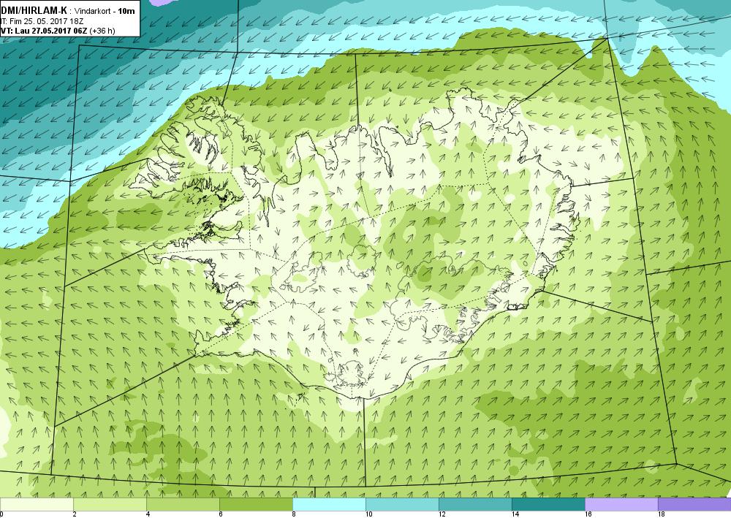Click the legend scale value '8'
The width and height of the screenshot is (731, 518).
294,514
